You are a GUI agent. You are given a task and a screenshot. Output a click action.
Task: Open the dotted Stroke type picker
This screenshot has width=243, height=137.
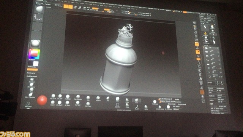coord(38,18)
